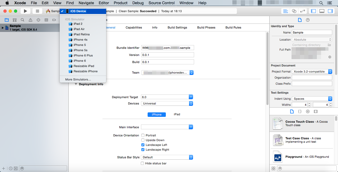Screen dimensions: 338x172
Task: Filter navigator by recently edited files
Action: click(11, 168)
